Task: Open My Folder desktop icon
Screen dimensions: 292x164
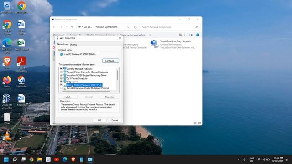Action: (x=21, y=82)
